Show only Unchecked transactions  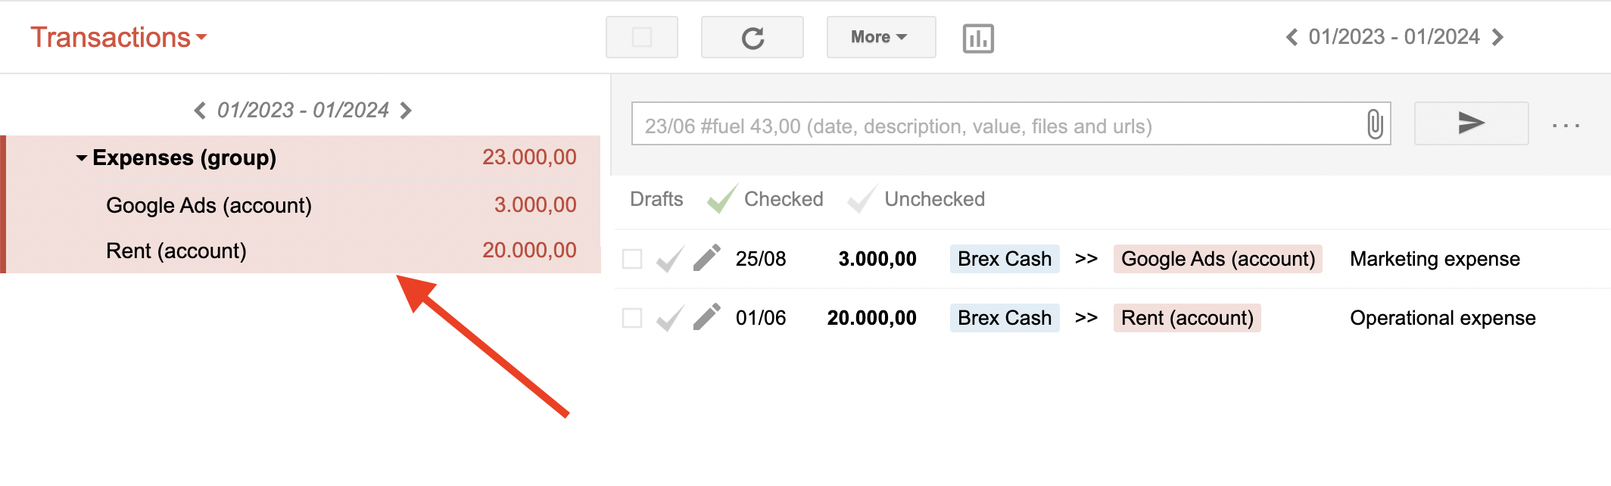tap(933, 198)
